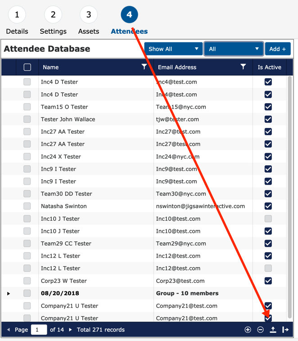Go to next page using the arrow

point(70,330)
